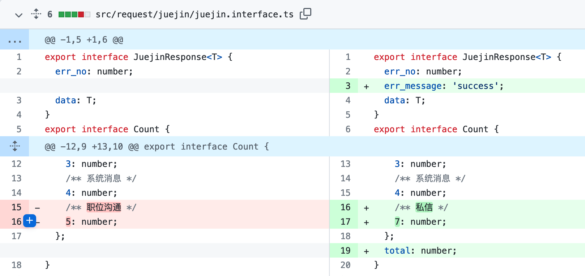Click right 'export interface Count {' on line 6
The width and height of the screenshot is (585, 276).
436,129
